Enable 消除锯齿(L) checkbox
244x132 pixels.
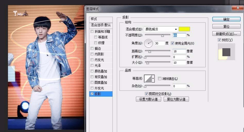tap(160, 79)
